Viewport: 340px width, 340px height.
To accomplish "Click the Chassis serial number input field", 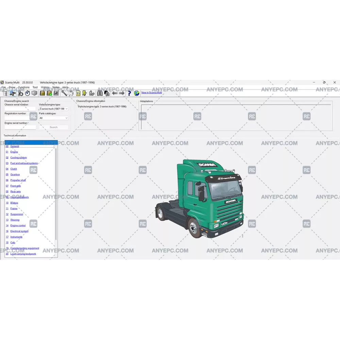I will (x=20, y=109).
